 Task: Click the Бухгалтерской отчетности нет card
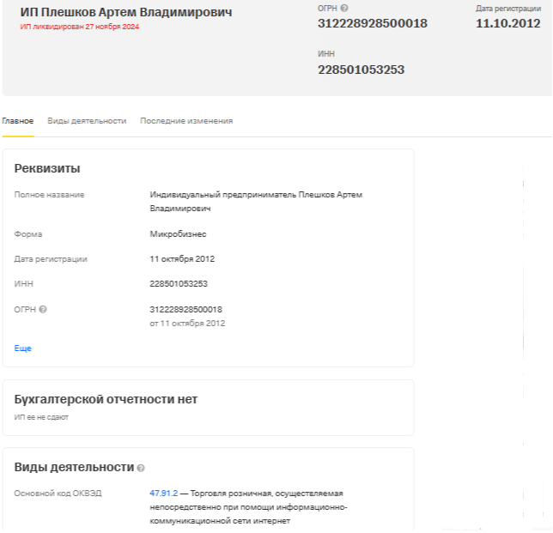tap(208, 408)
